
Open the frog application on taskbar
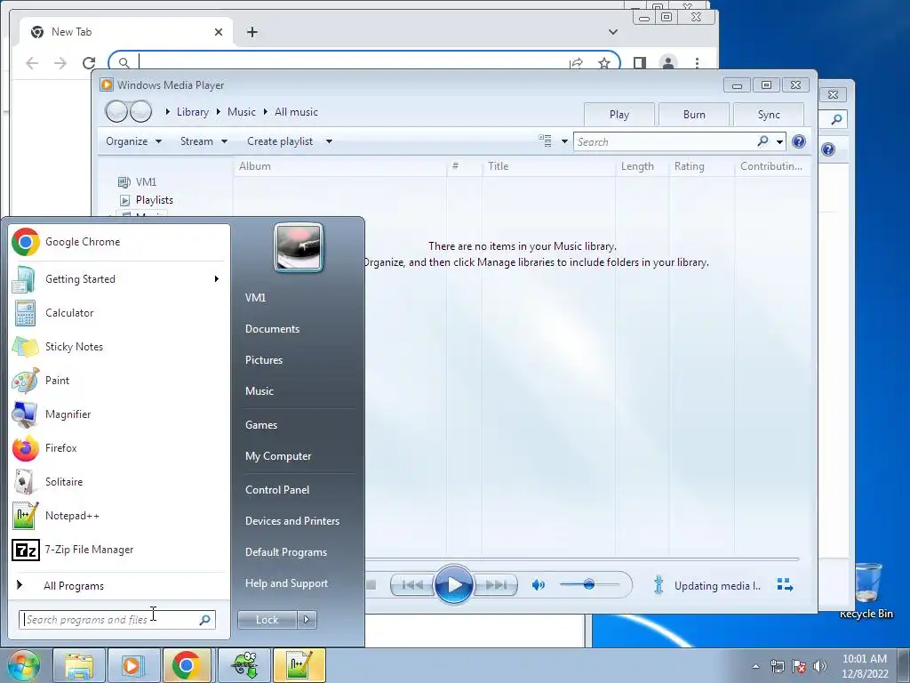pos(245,665)
